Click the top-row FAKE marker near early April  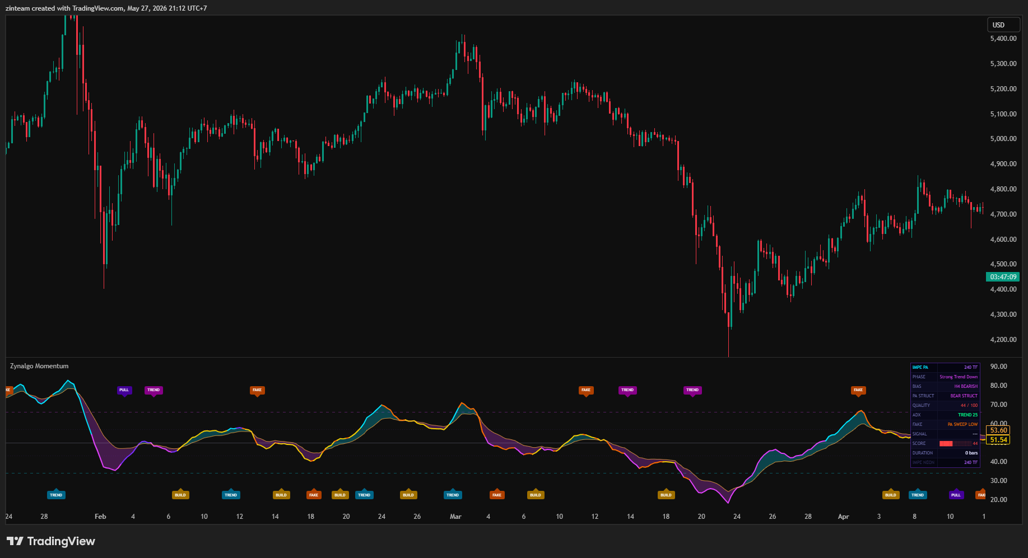pos(858,390)
